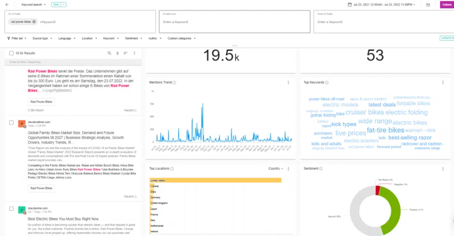Image resolution: width=454 pixels, height=236 pixels.
Task: Show info tooltip for Mentions Trend
Action: coord(174,82)
